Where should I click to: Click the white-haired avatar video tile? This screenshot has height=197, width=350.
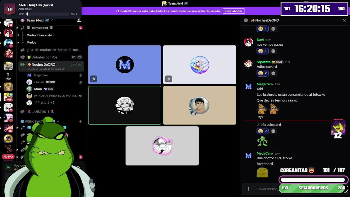[200, 65]
